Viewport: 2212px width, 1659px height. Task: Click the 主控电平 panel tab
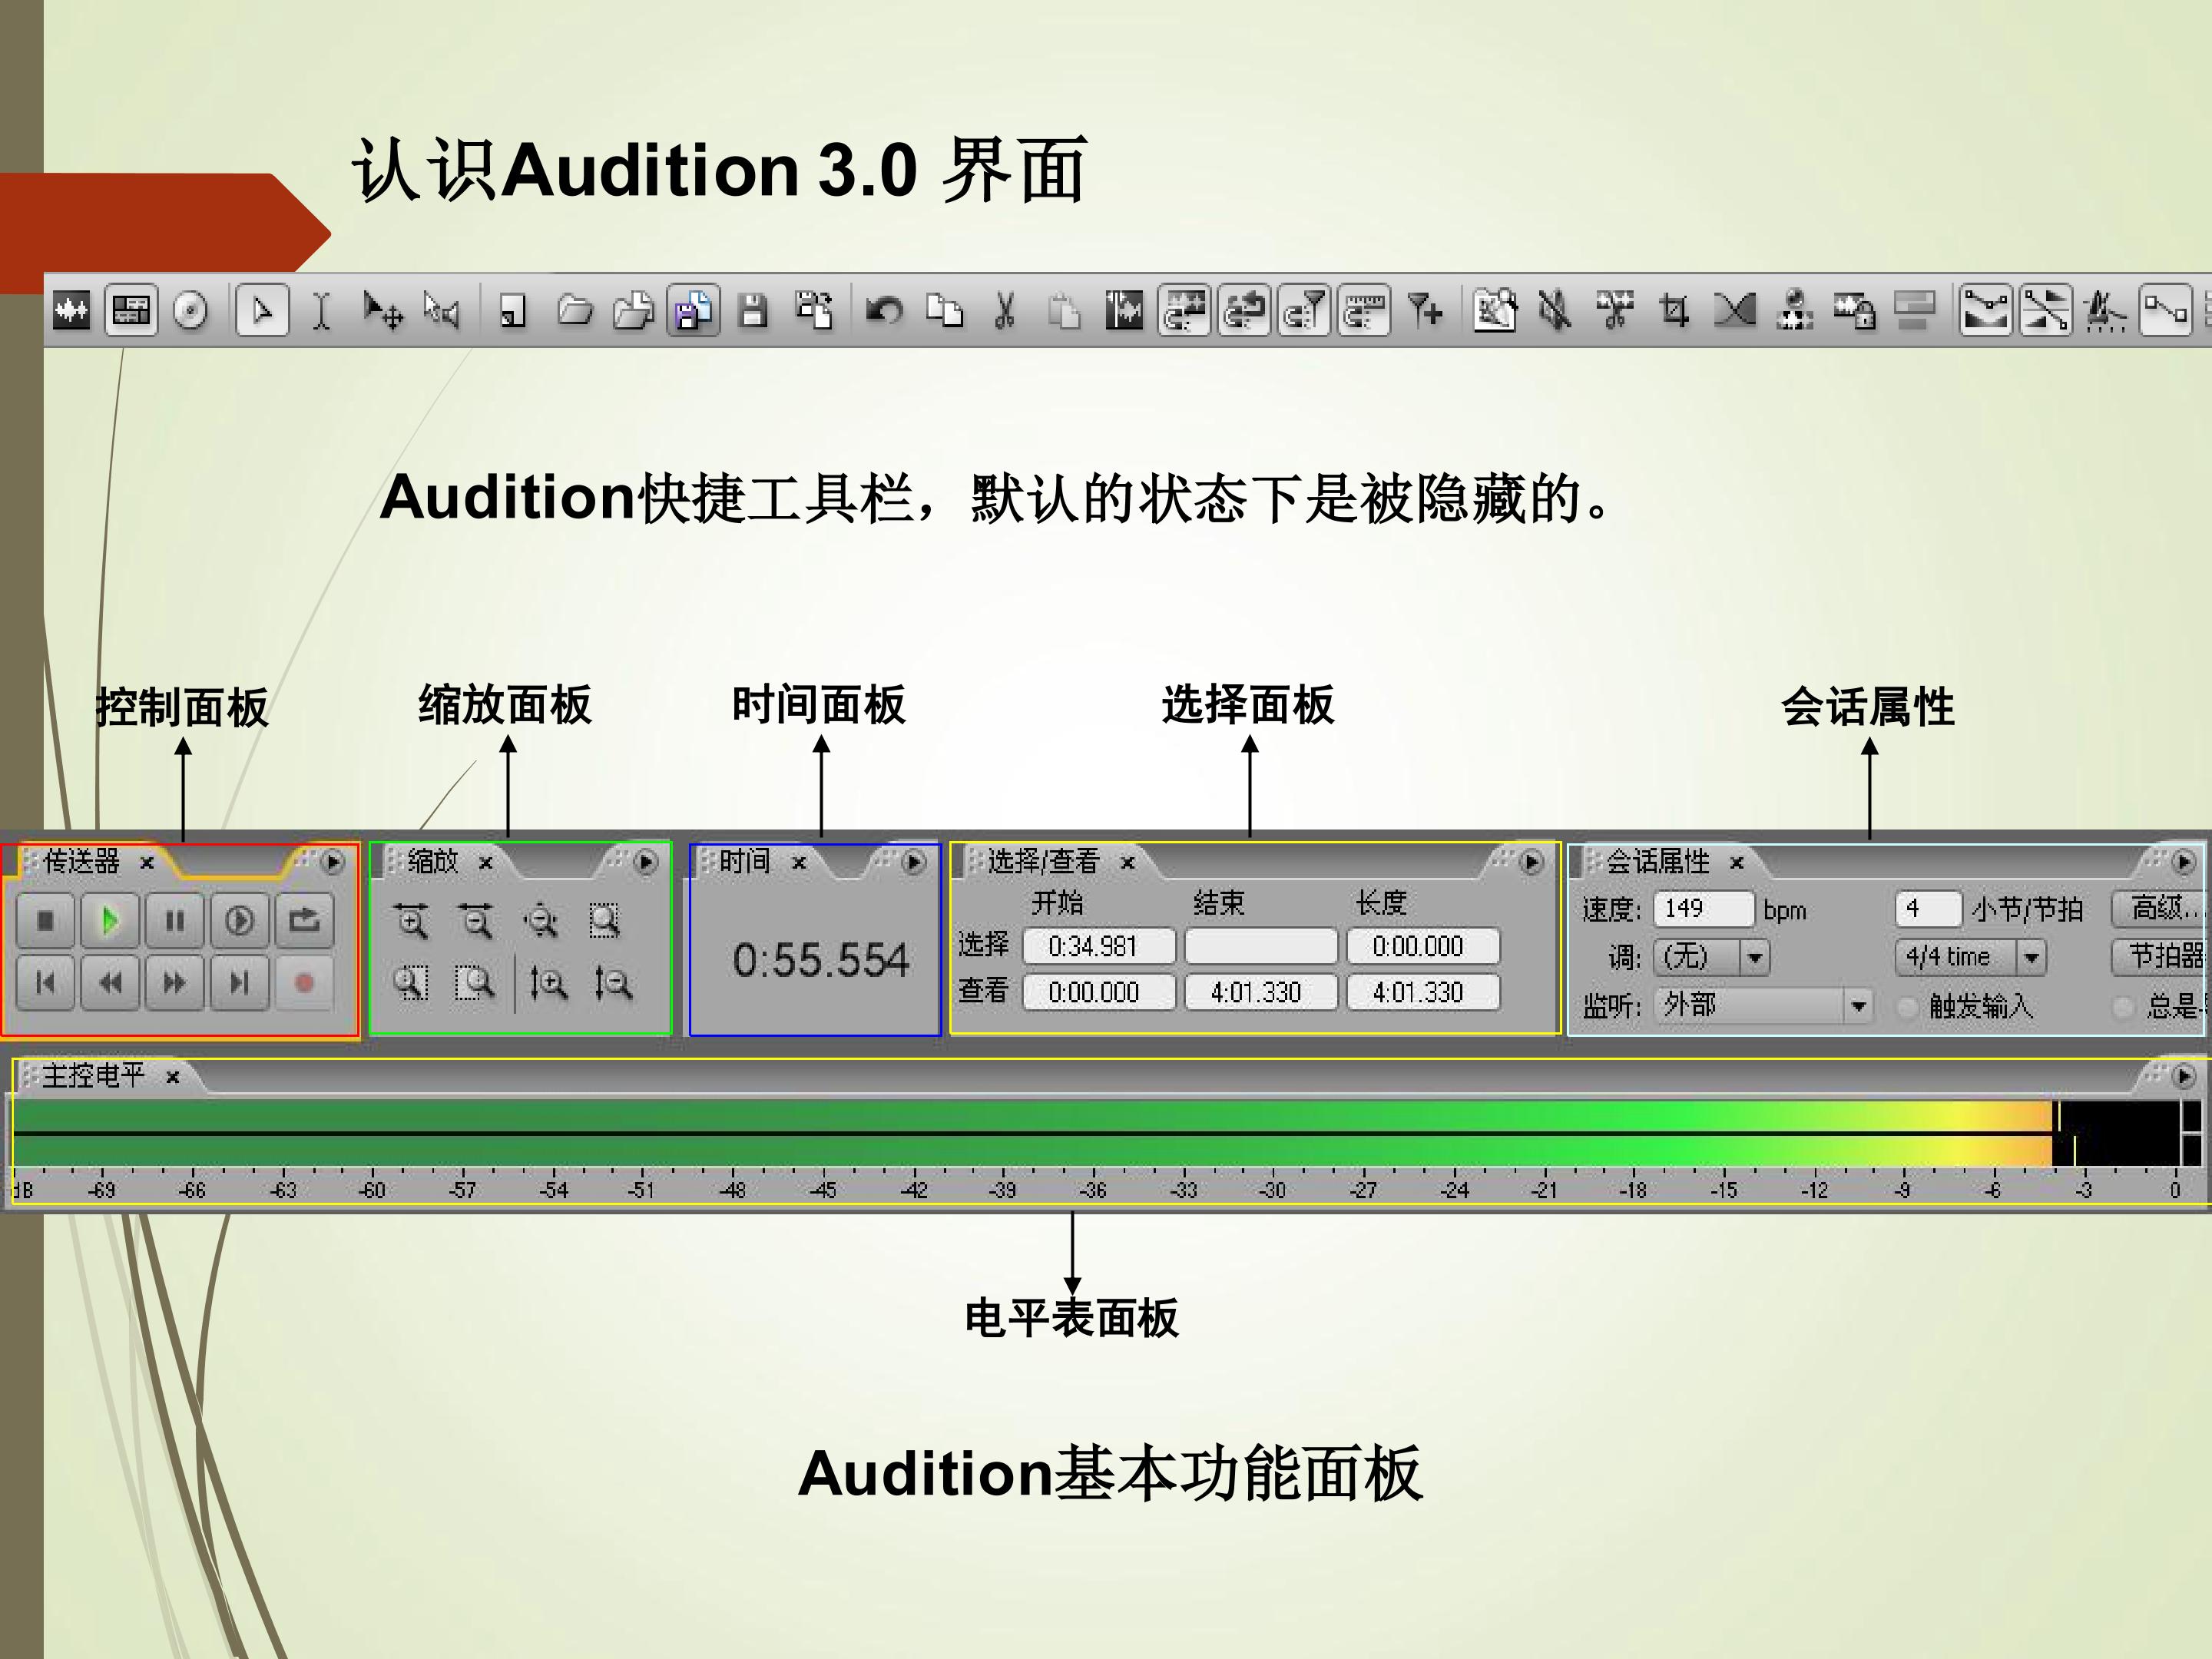pyautogui.click(x=94, y=1076)
